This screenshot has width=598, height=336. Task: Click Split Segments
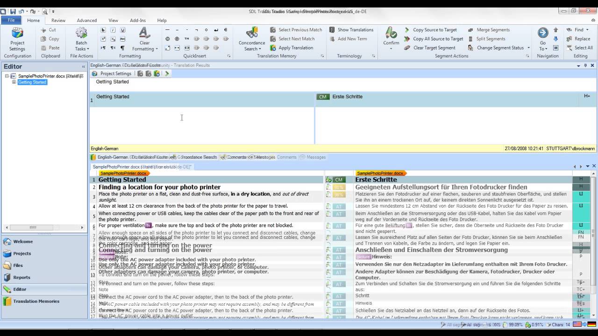tap(486, 39)
